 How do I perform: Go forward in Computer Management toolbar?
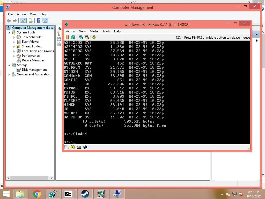(x=15, y=21)
